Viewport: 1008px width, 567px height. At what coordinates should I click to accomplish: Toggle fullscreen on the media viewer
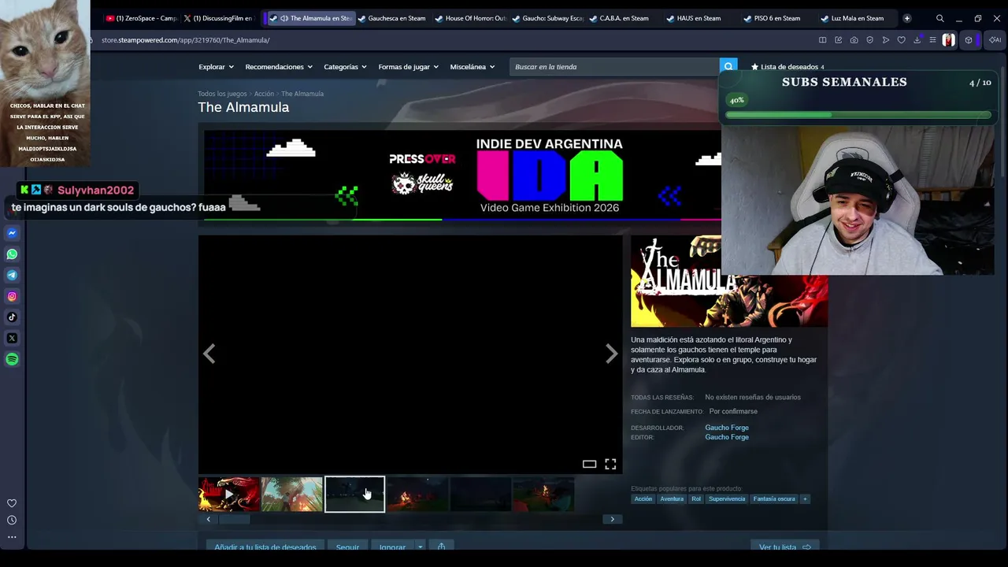pyautogui.click(x=610, y=465)
